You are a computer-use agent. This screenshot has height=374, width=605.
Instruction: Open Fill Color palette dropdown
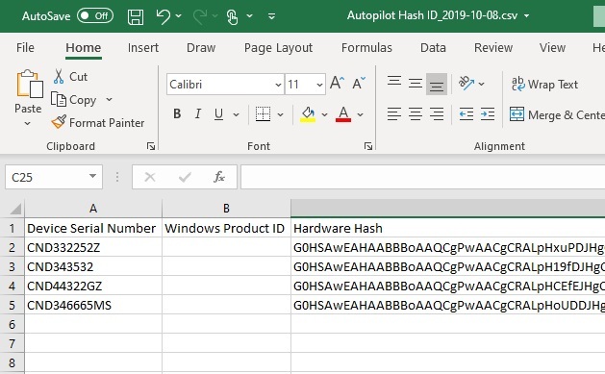pyautogui.click(x=324, y=114)
